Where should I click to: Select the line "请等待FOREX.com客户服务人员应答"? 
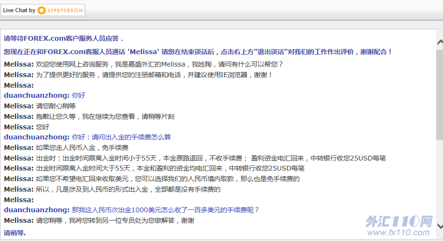pyautogui.click(x=63, y=38)
